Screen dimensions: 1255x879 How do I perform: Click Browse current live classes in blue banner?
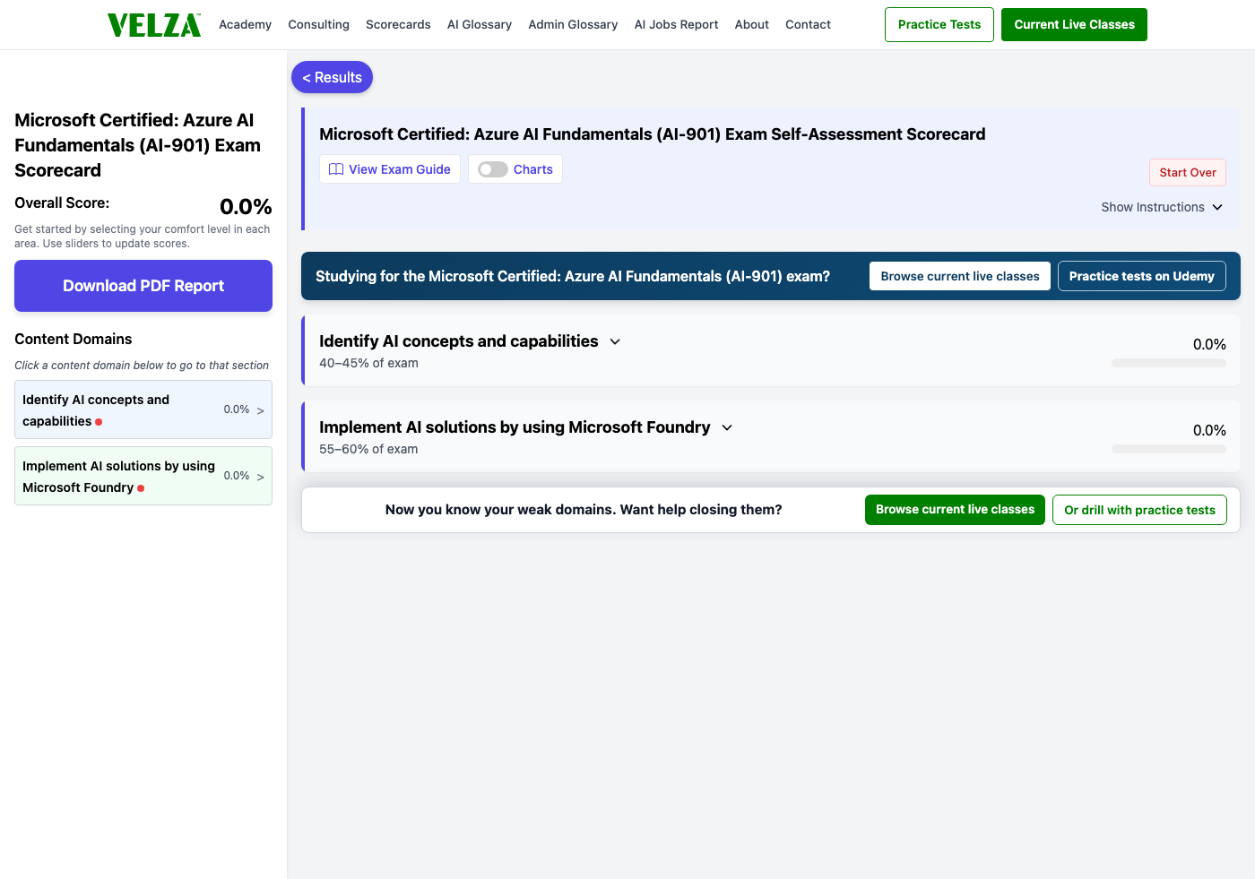tap(960, 276)
